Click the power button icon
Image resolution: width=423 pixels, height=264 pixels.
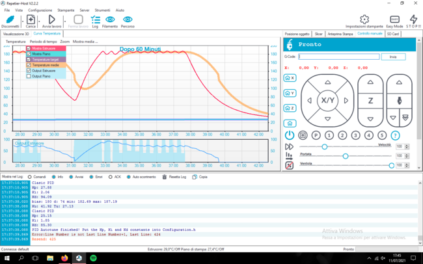pyautogui.click(x=290, y=135)
